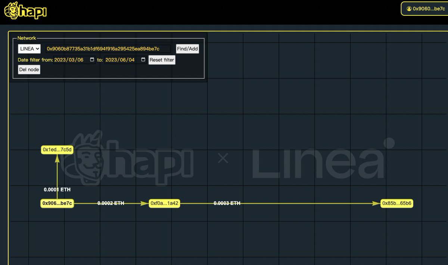
Task: Click the Reset filter button
Action: 162,60
